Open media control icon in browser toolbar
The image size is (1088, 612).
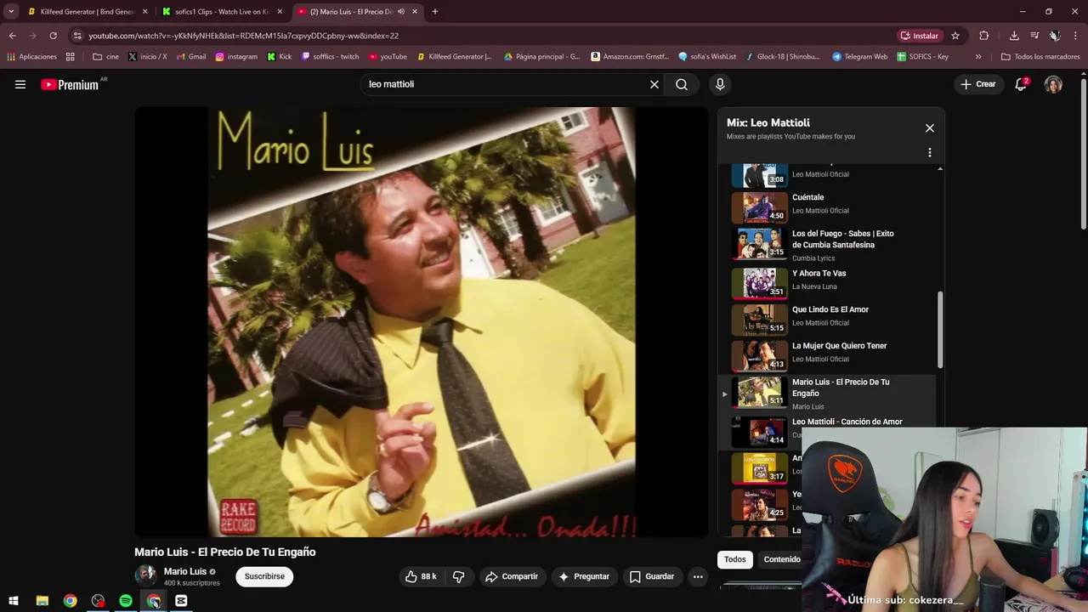tap(1034, 36)
